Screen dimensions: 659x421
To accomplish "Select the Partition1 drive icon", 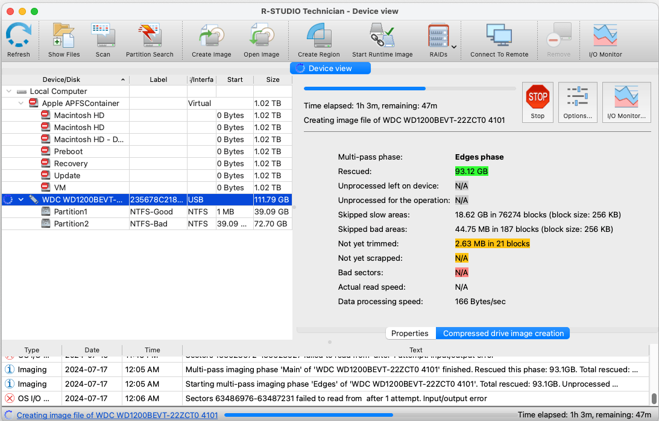I will point(46,211).
